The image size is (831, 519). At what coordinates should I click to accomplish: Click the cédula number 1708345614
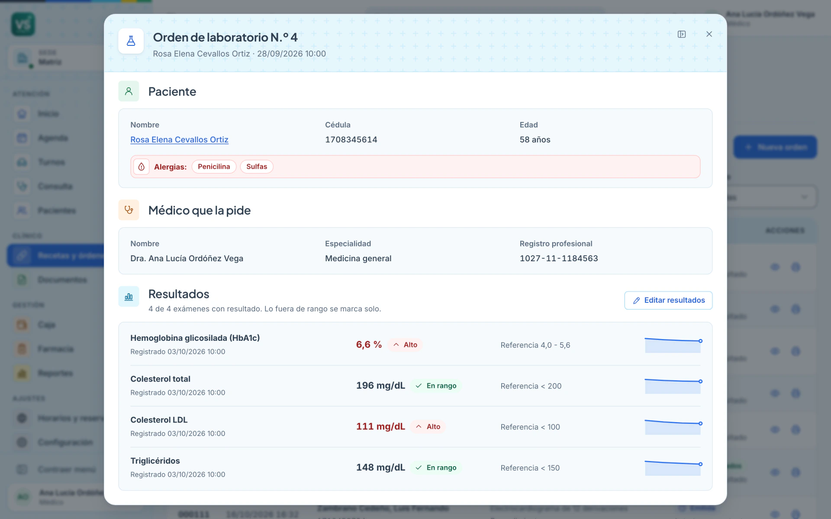(x=351, y=140)
